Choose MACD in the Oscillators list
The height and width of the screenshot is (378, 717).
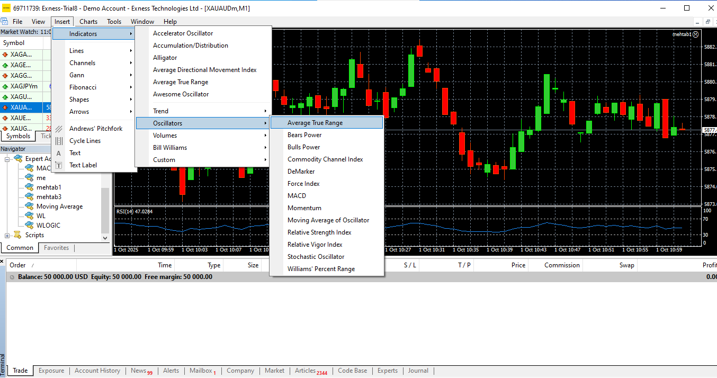coord(297,196)
